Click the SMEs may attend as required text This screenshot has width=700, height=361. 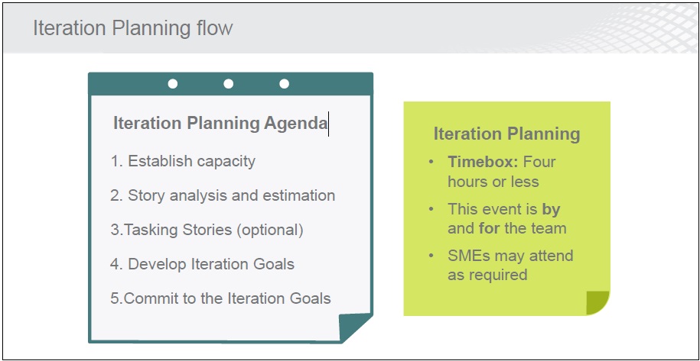(510, 266)
